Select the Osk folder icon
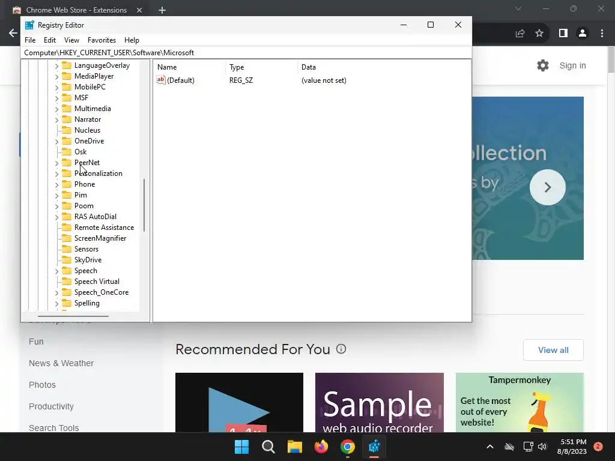The image size is (615, 461). point(67,151)
